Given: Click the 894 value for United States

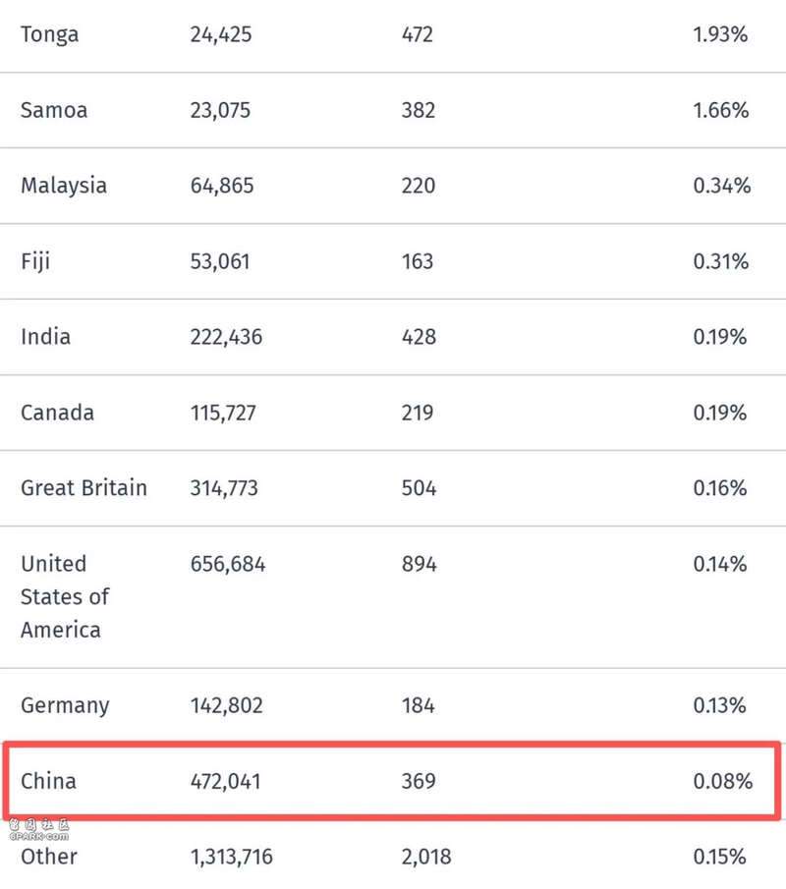Looking at the screenshot, I should [420, 565].
